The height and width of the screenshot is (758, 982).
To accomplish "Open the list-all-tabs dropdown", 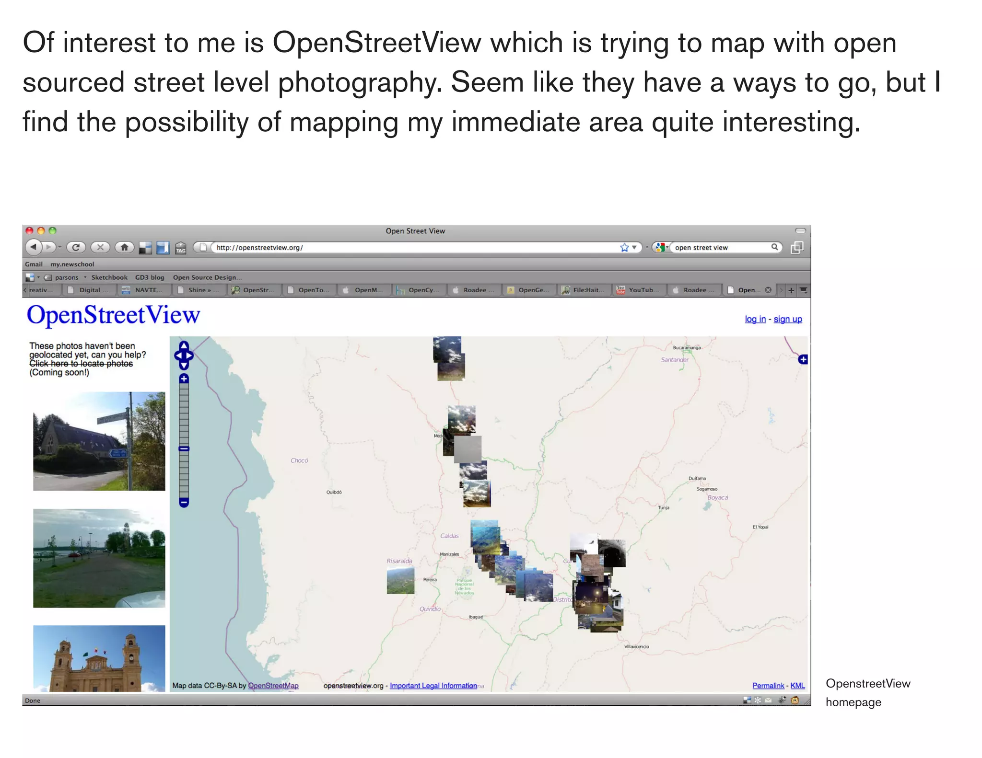I will click(x=804, y=290).
